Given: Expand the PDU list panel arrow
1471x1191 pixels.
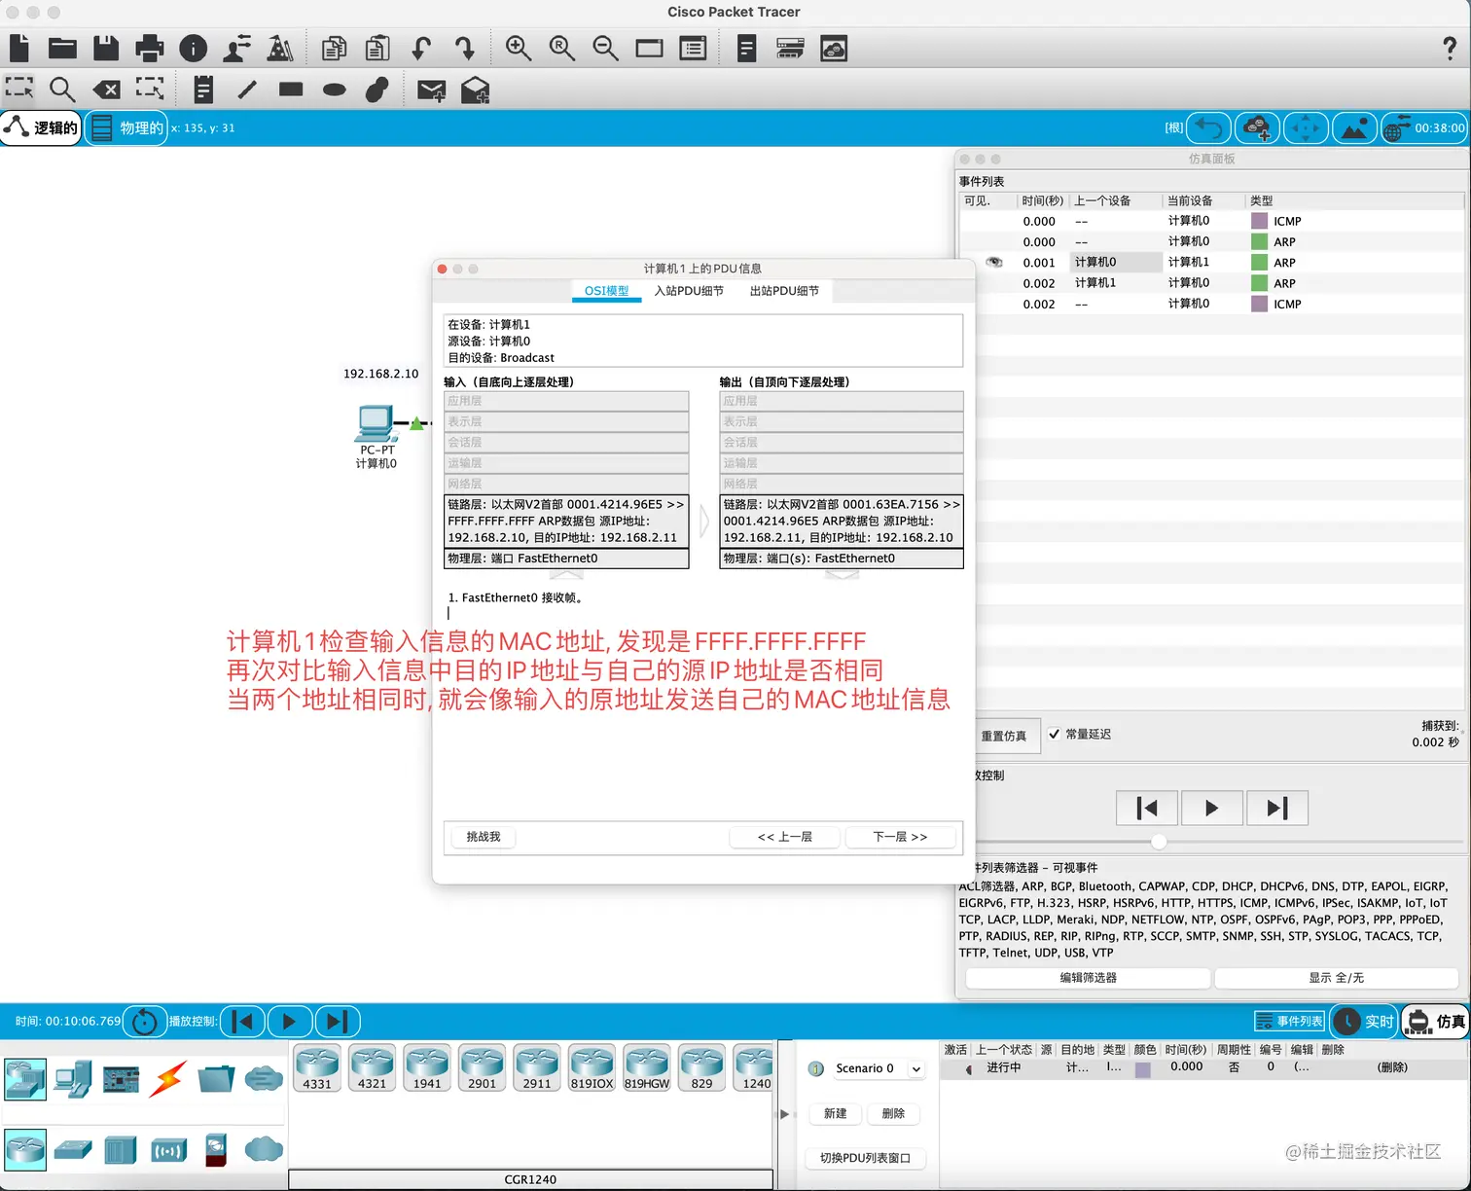Looking at the screenshot, I should [x=784, y=1114].
